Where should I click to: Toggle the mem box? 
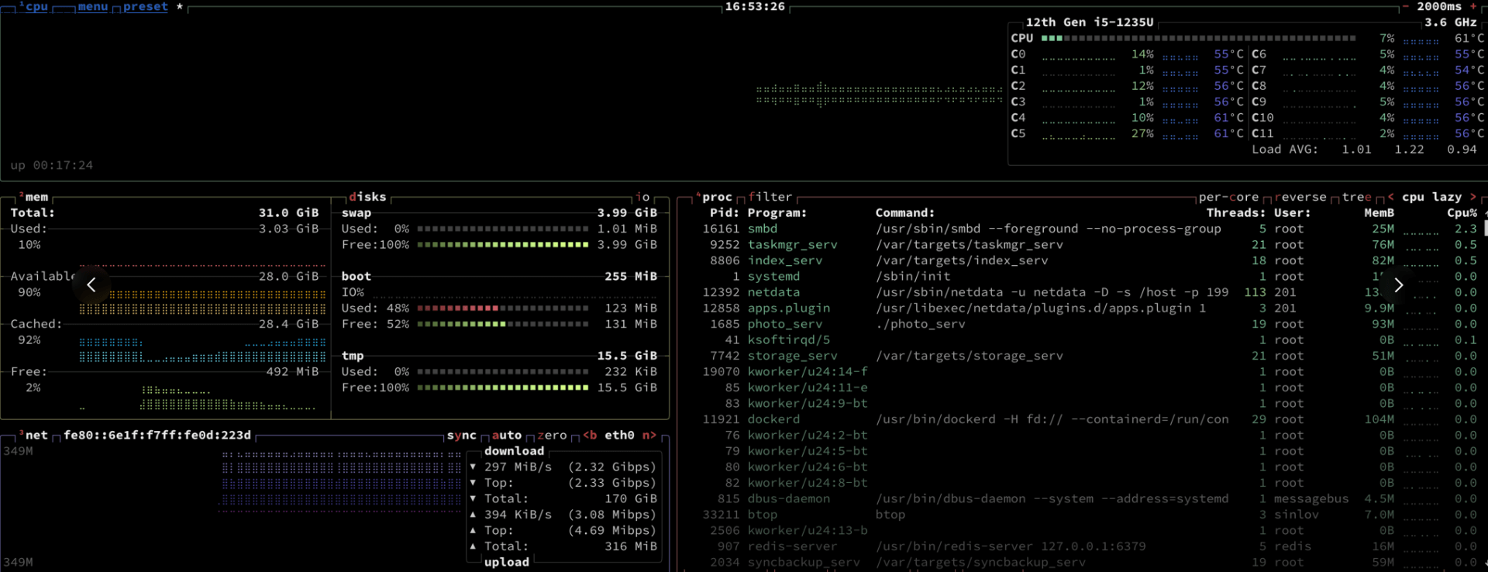point(33,197)
